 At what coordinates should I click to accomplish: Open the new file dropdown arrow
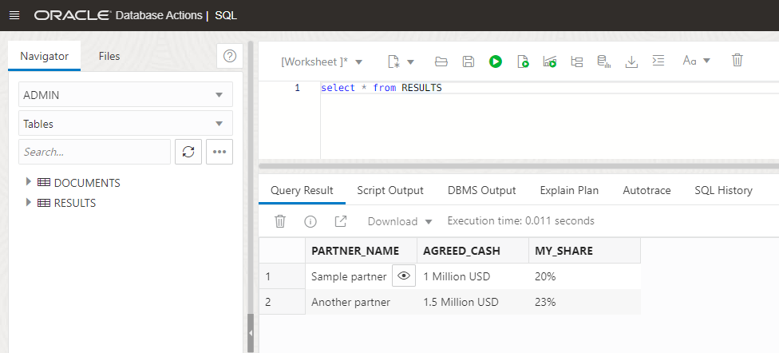click(x=411, y=62)
